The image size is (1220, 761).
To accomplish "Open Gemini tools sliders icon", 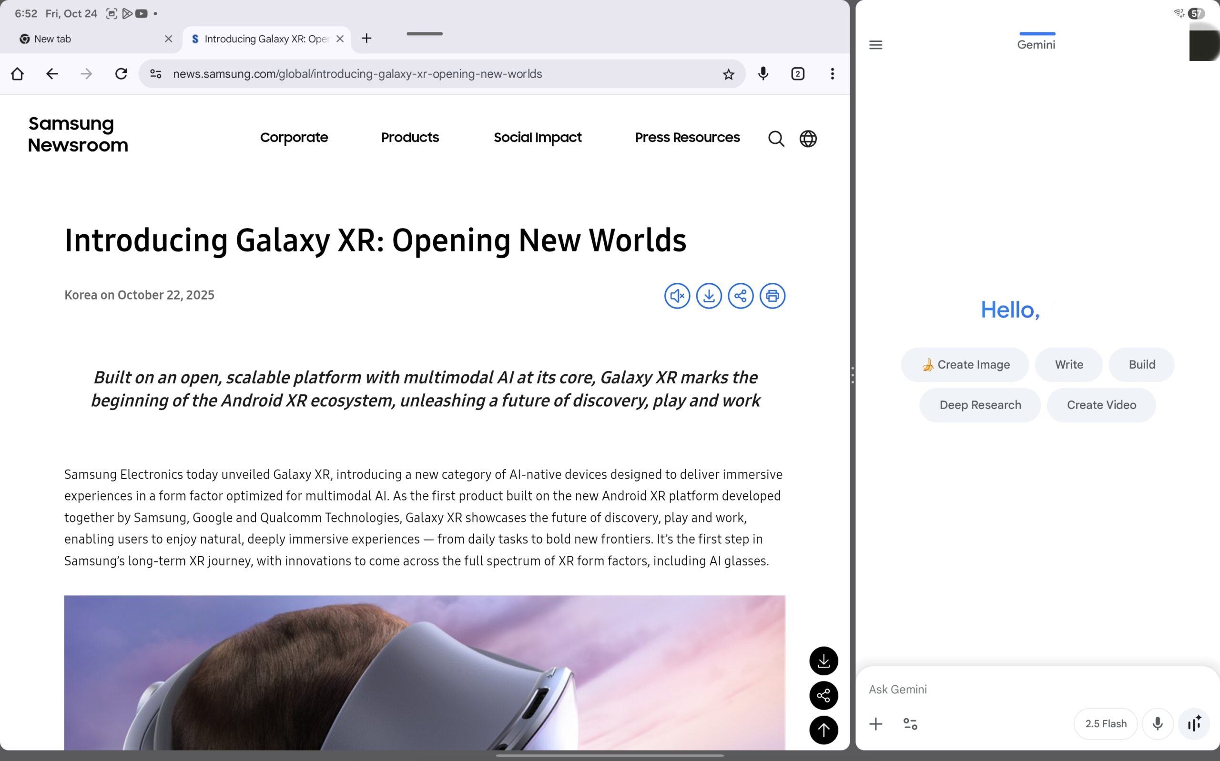I will click(910, 724).
